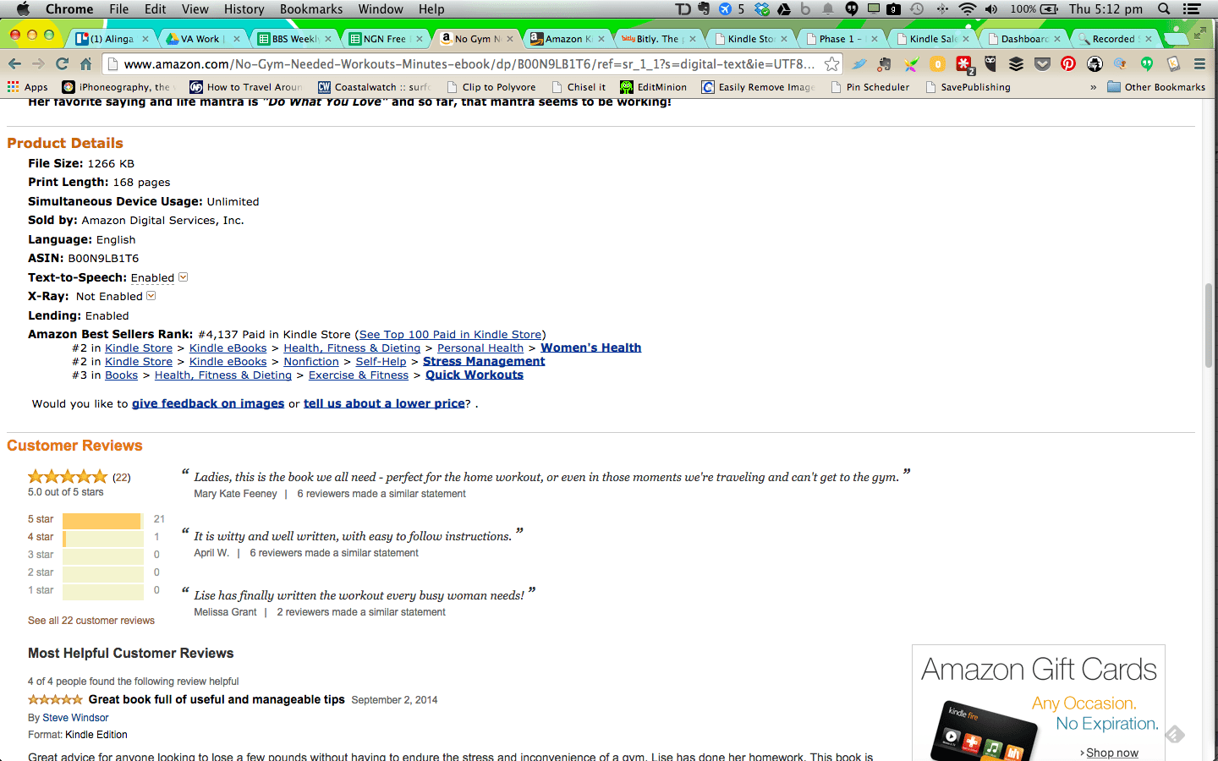Open the Bookmarks menu

point(311,9)
